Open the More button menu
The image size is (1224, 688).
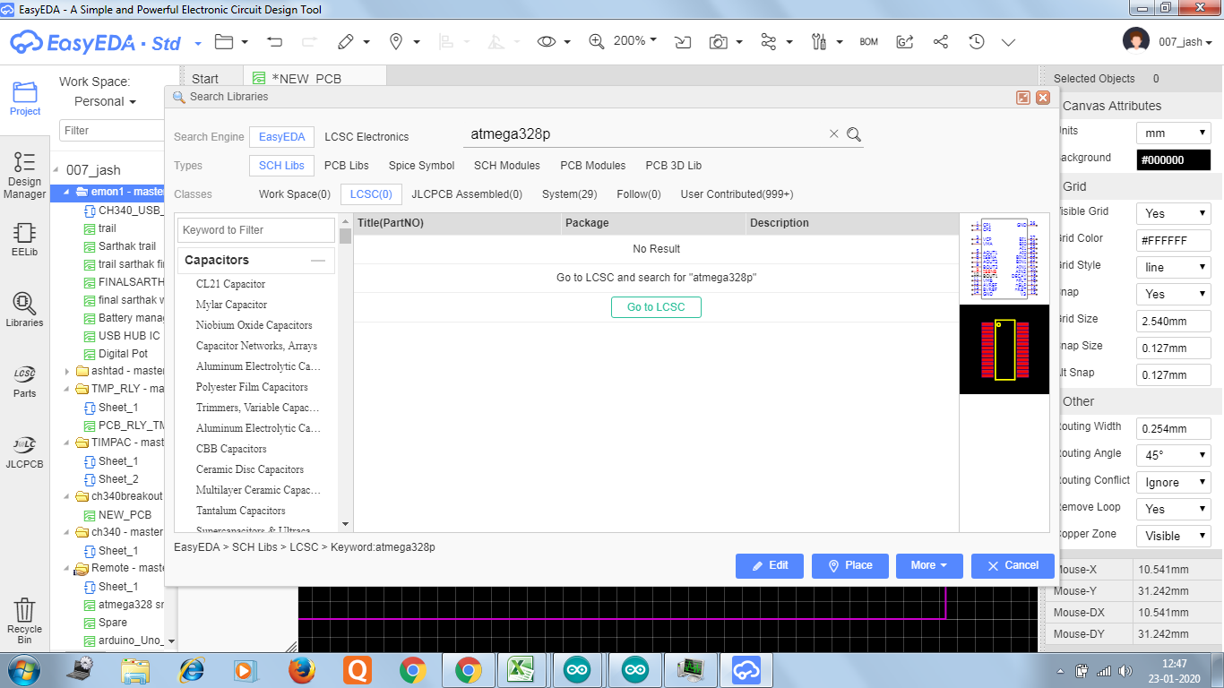(929, 565)
